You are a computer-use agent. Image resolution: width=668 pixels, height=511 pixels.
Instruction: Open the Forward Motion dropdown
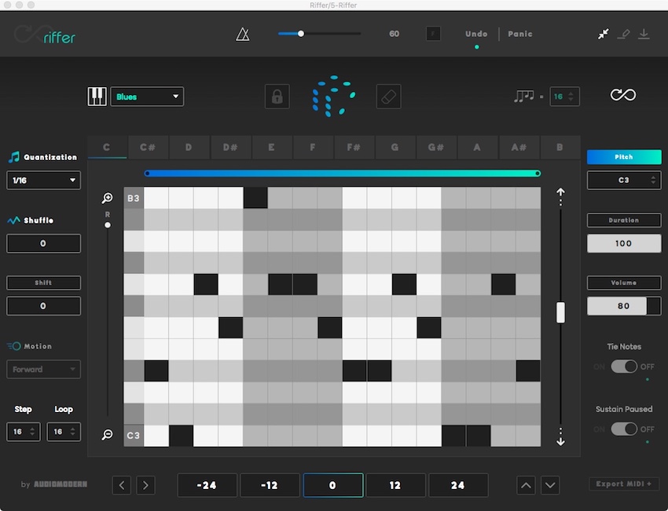coord(43,369)
